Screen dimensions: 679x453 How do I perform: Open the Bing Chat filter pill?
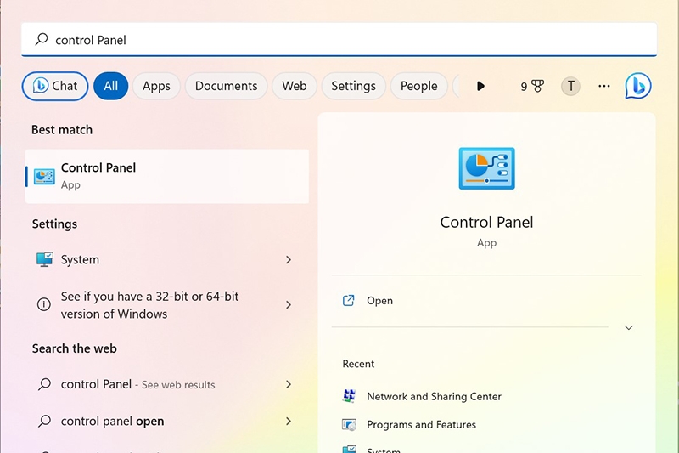point(55,86)
